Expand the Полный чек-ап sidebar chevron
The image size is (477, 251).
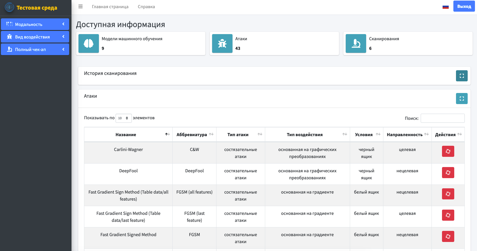[63, 49]
